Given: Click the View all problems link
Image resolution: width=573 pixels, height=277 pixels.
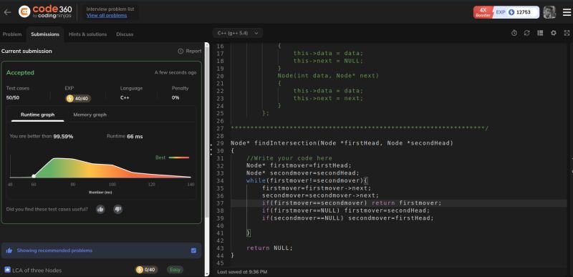Looking at the screenshot, I should point(107,15).
